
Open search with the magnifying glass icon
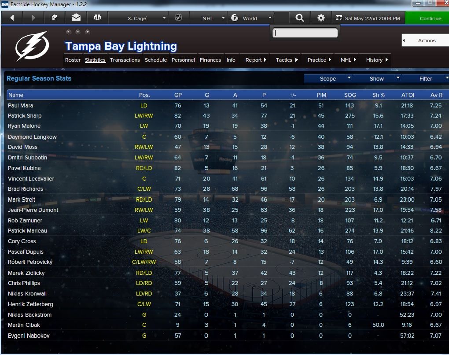pyautogui.click(x=299, y=18)
